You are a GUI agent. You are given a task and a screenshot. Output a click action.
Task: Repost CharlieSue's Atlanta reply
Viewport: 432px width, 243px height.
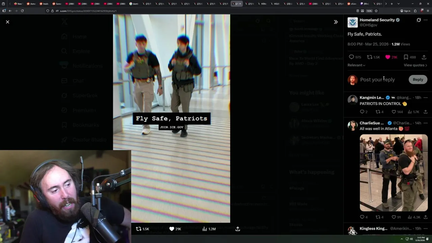click(380, 217)
